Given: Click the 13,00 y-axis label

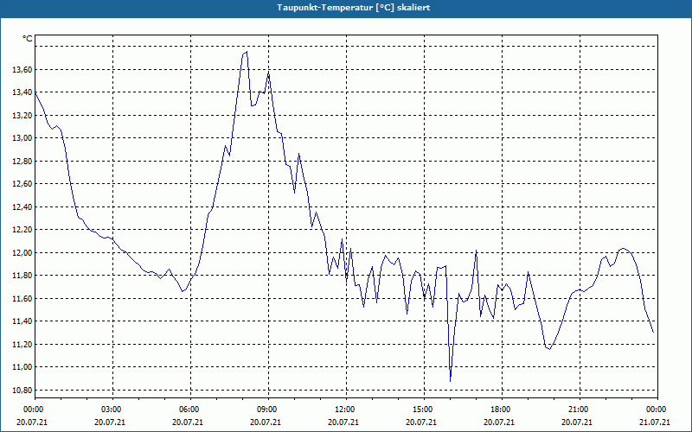Looking at the screenshot, I should (x=22, y=138).
